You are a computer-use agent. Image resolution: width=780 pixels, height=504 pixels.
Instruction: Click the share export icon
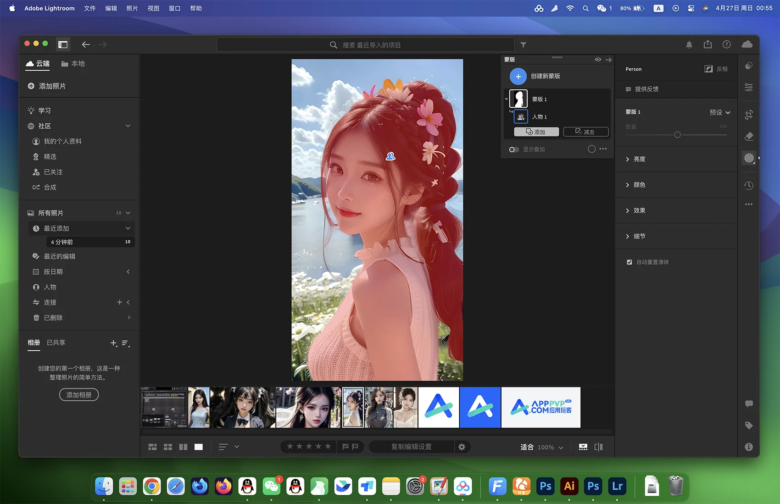click(x=708, y=44)
